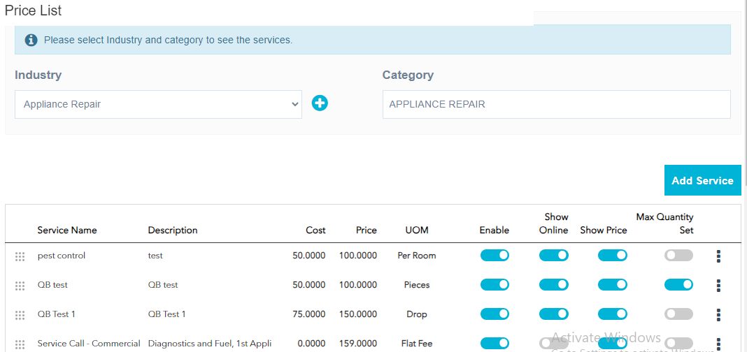
Task: Turn off Show Online for pest control
Action: coord(553,256)
